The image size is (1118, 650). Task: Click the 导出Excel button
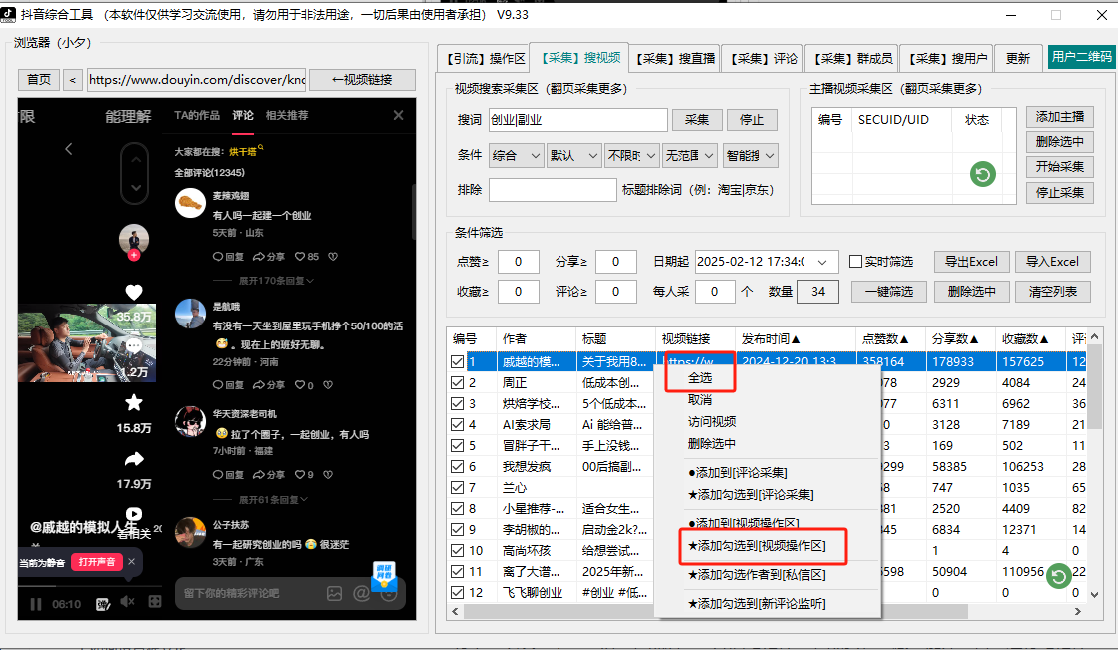971,262
